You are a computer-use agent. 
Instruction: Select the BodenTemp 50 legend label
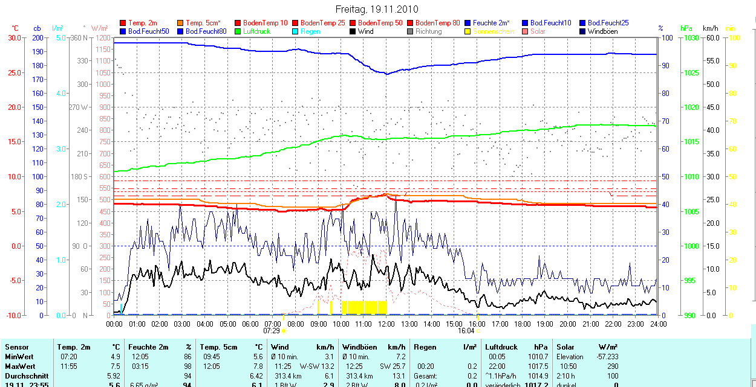click(380, 23)
